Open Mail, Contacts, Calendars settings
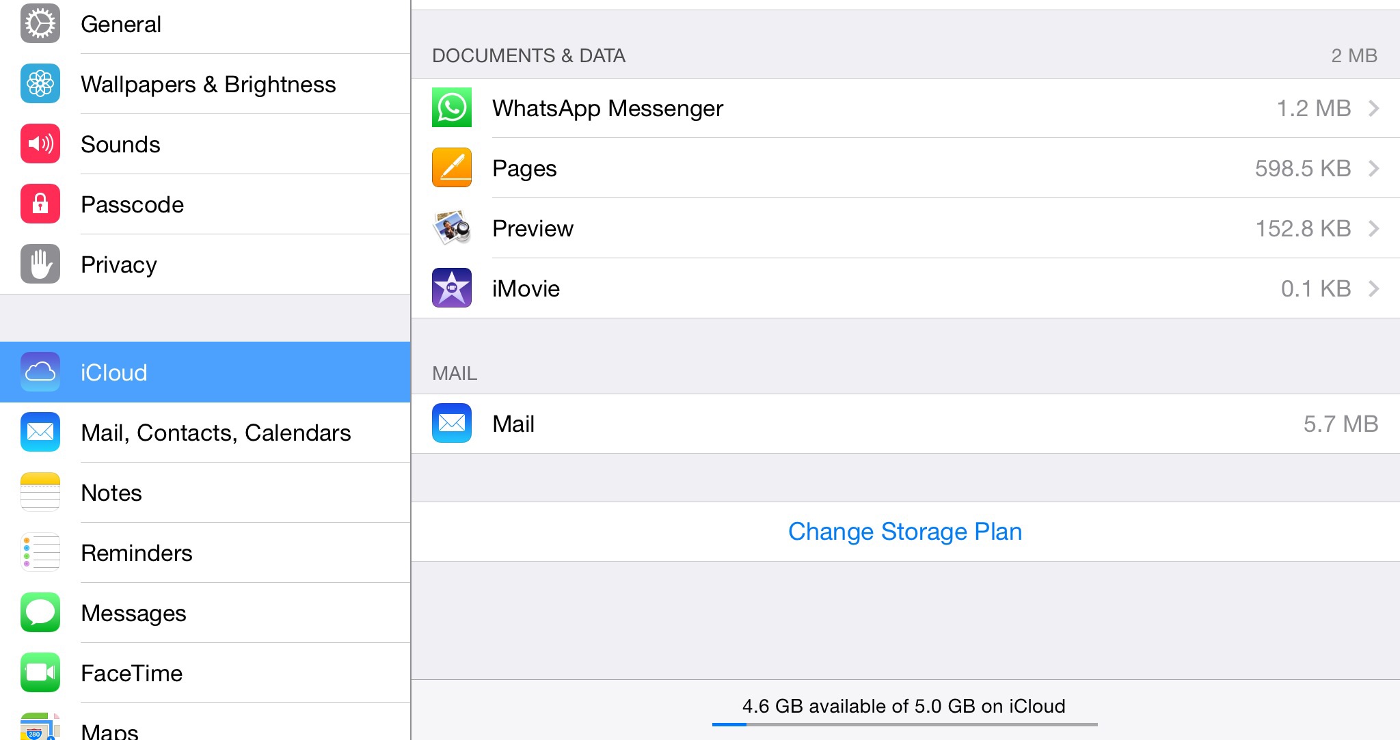1400x740 pixels. click(205, 433)
